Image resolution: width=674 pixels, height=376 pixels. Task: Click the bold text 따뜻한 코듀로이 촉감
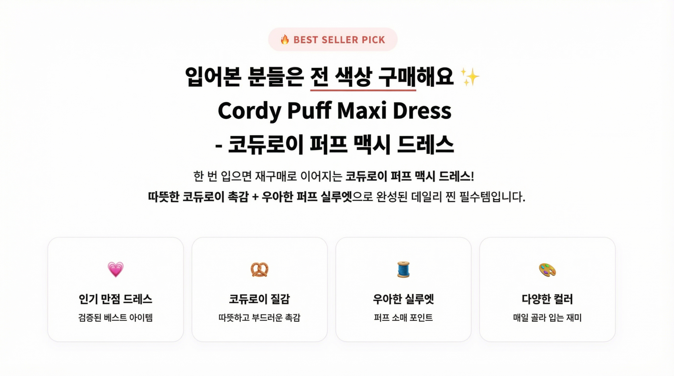tap(198, 197)
